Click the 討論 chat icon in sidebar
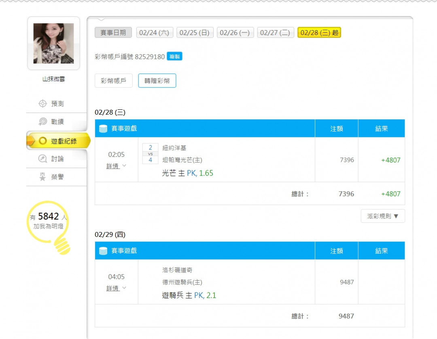The image size is (437, 339). [x=42, y=159]
